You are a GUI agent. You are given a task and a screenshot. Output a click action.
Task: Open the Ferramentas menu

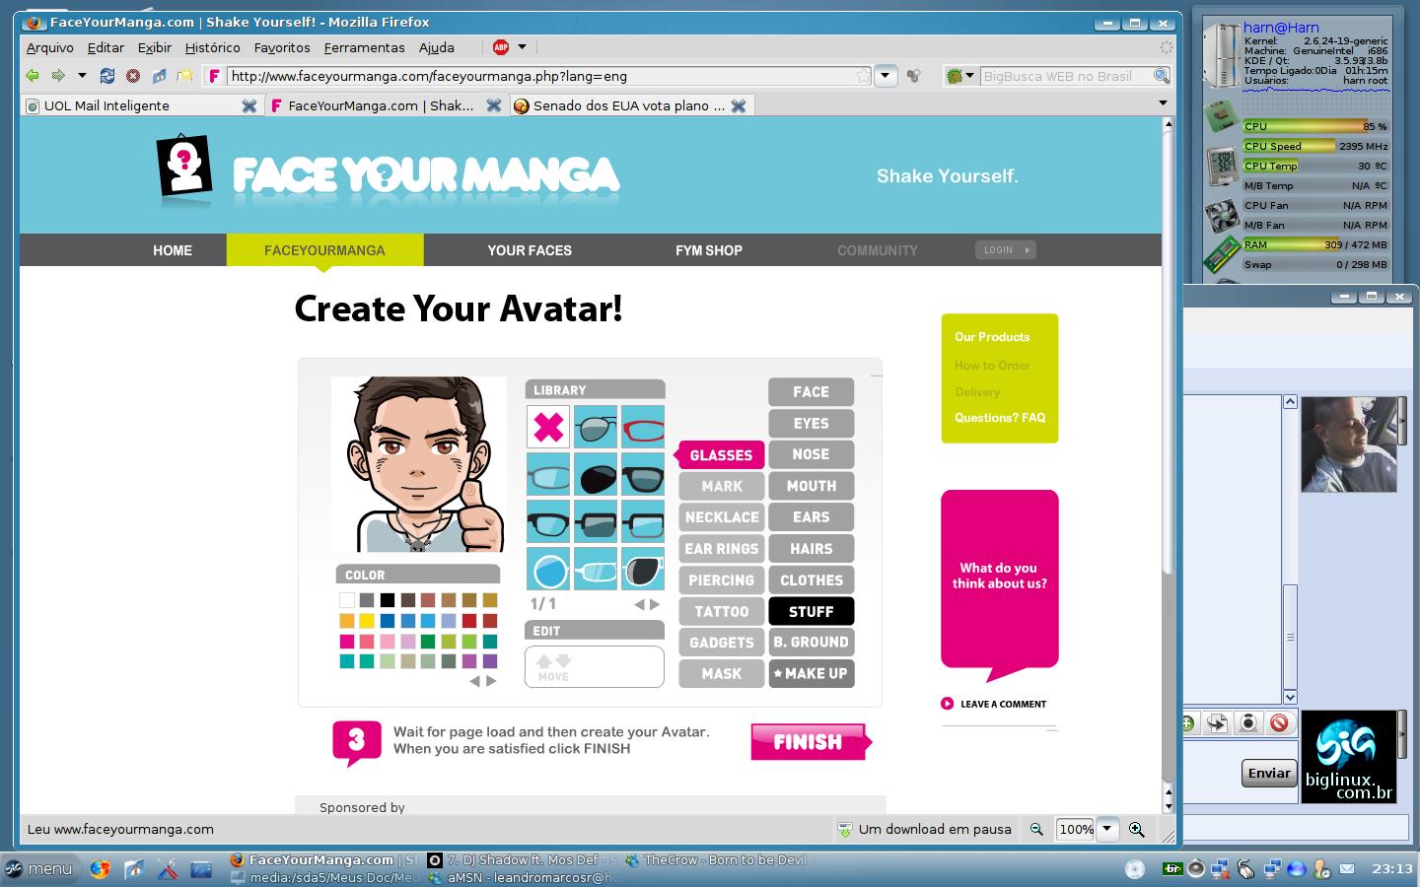coord(364,47)
